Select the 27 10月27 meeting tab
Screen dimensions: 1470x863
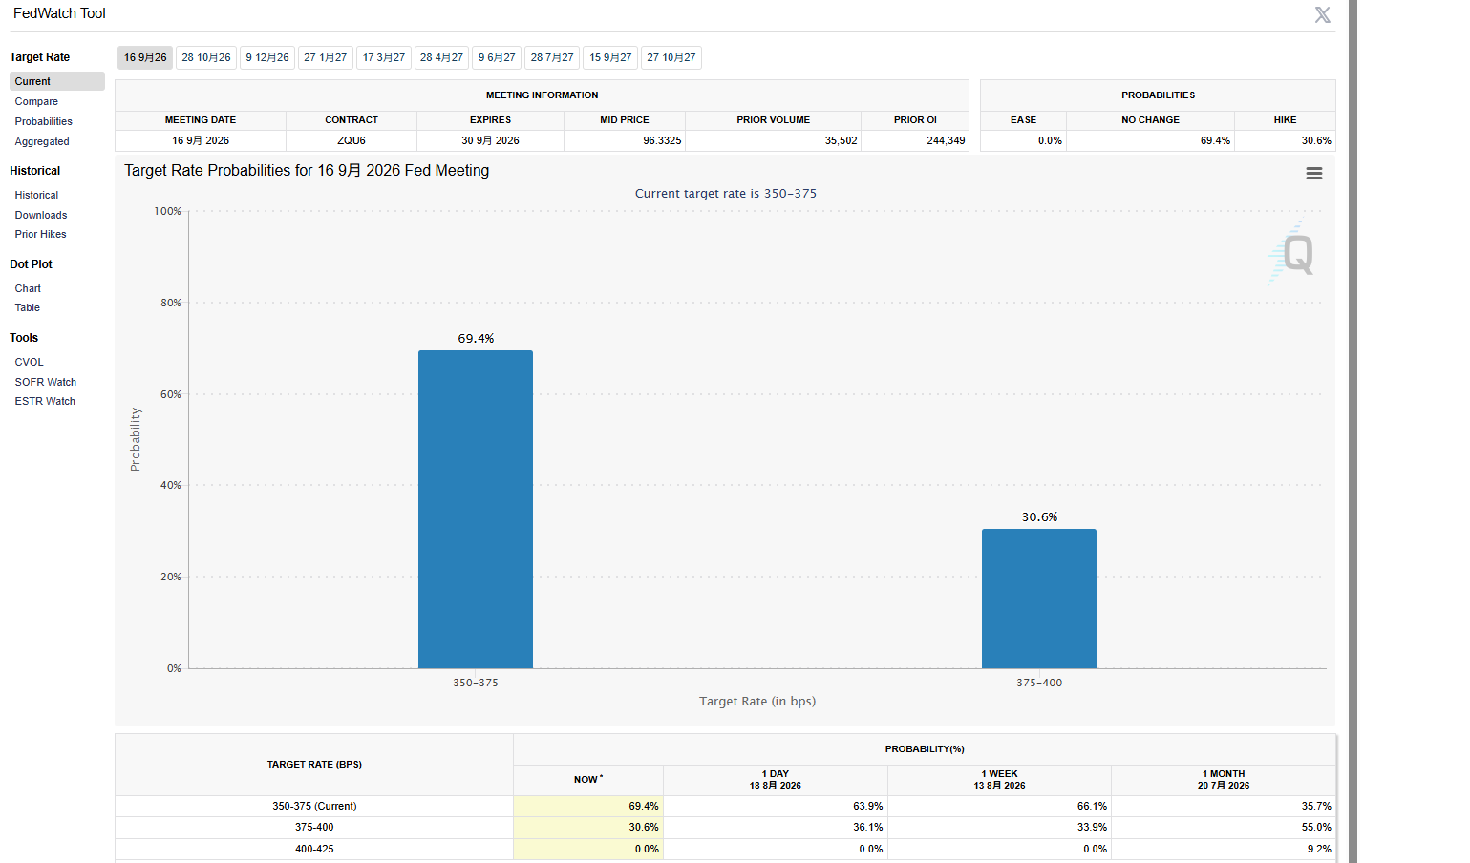[x=671, y=58]
